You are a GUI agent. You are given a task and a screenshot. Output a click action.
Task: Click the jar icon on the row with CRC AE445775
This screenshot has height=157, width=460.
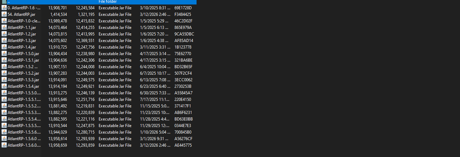(x=4, y=145)
